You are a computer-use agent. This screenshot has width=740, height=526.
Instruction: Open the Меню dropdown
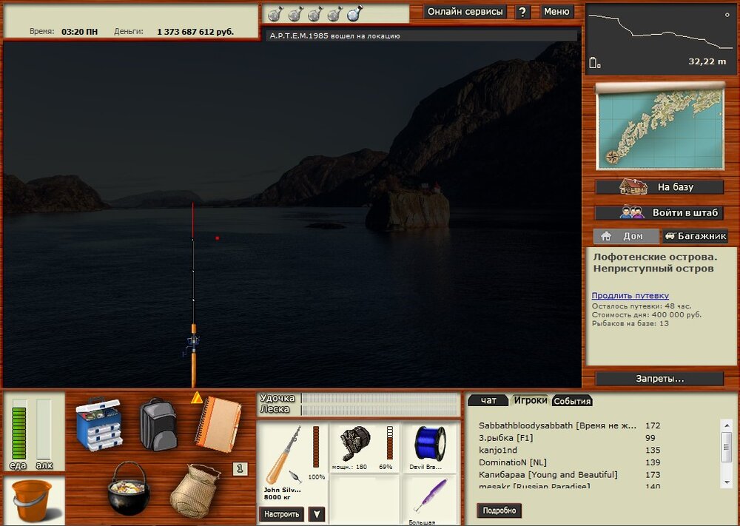click(556, 12)
